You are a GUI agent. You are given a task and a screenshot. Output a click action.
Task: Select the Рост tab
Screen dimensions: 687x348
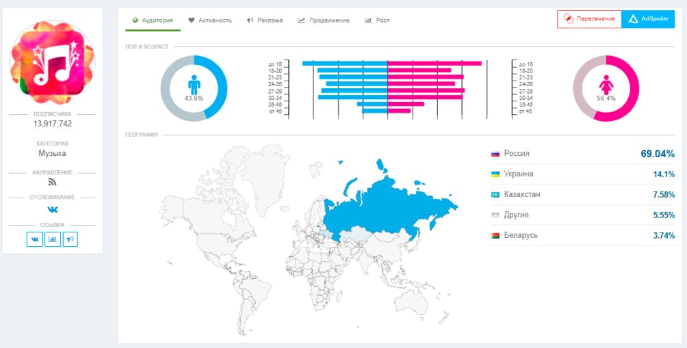pyautogui.click(x=378, y=21)
